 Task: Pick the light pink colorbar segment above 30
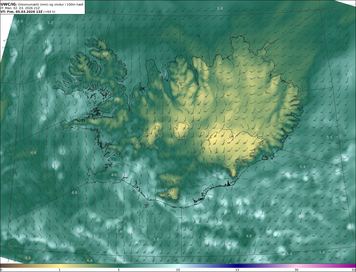(x=296, y=266)
